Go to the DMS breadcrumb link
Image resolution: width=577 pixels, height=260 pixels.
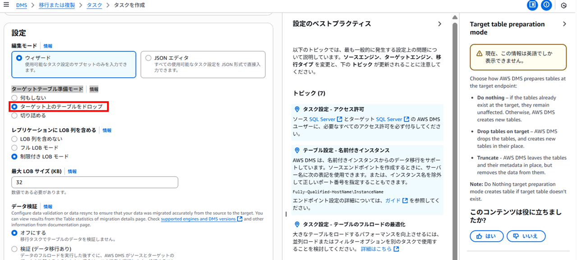(21, 5)
